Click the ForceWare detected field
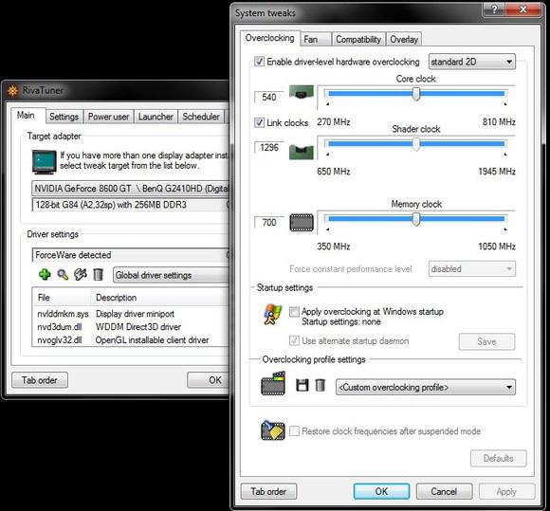550x511 pixels. (131, 255)
